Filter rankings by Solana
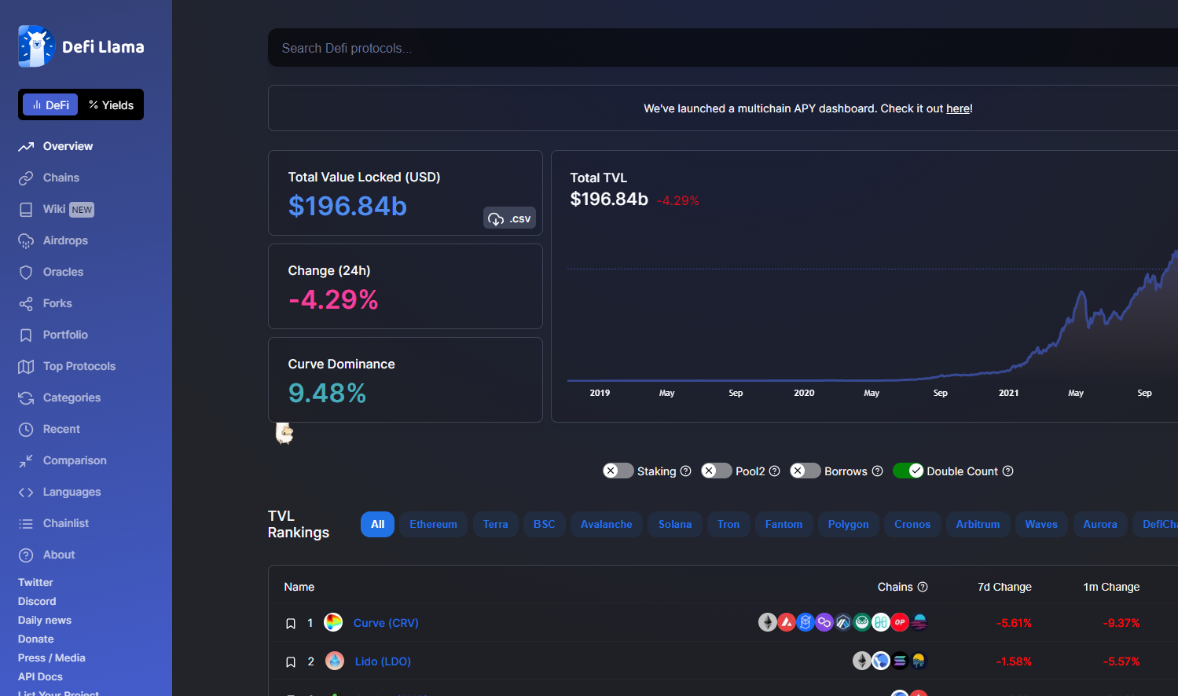 675,524
